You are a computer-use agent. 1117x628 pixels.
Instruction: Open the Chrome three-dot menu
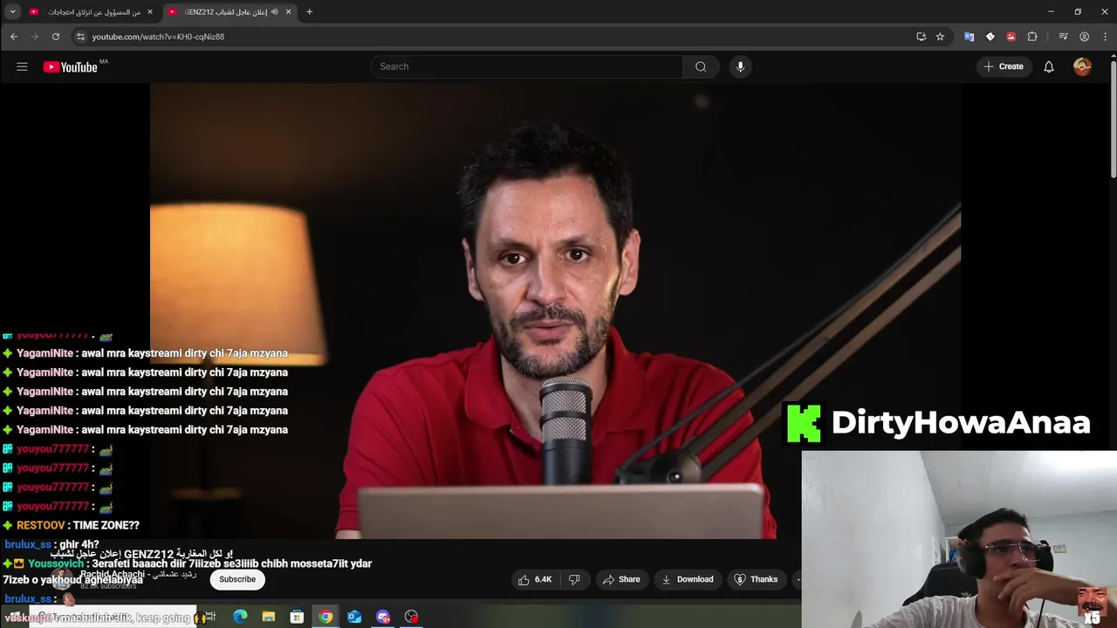(1105, 37)
